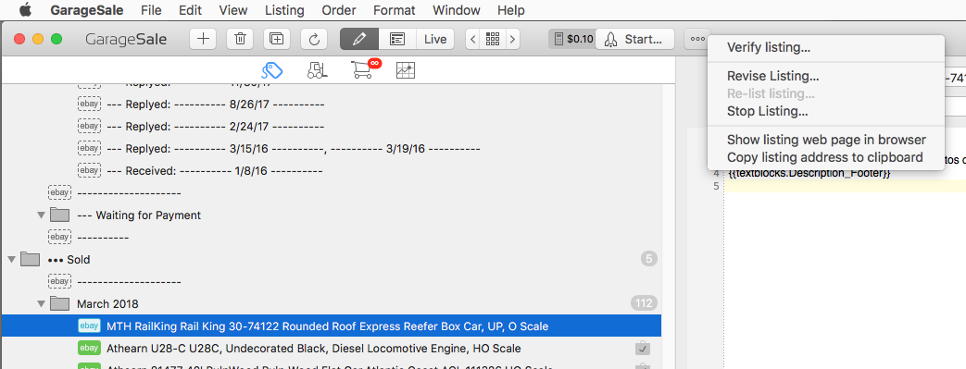Open the Listing menu
The image size is (966, 369).
click(284, 10)
